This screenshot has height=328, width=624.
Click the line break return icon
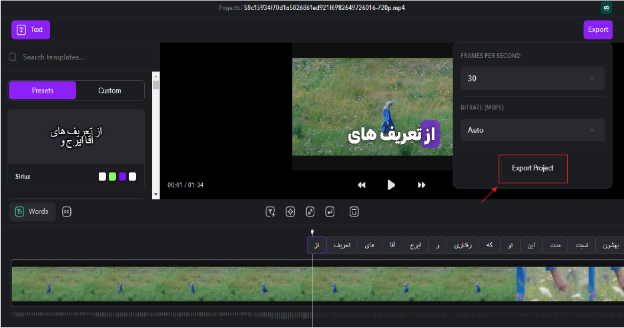pos(330,212)
